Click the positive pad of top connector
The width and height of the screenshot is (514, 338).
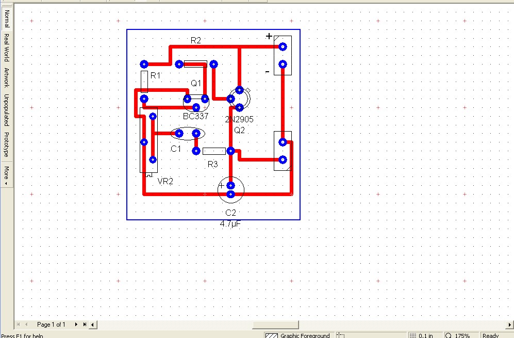283,46
